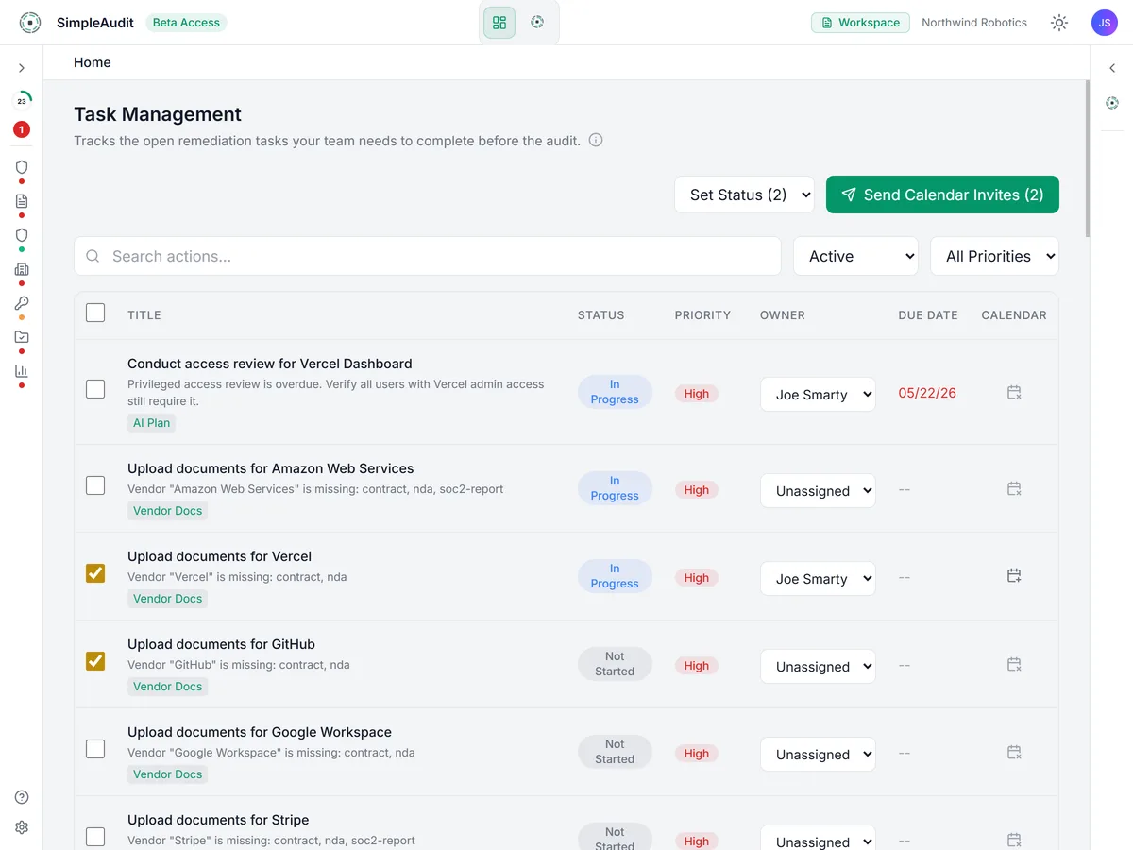Change owner for Vercel Dashboard access review

coord(818,395)
